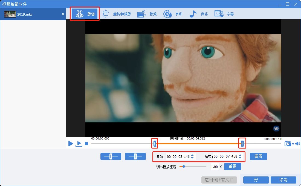Click the SUB subtitle icon
The height and width of the screenshot is (186, 301).
coord(219,14)
